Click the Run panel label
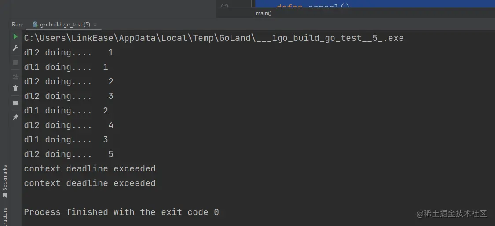The height and width of the screenshot is (226, 495). tap(17, 25)
